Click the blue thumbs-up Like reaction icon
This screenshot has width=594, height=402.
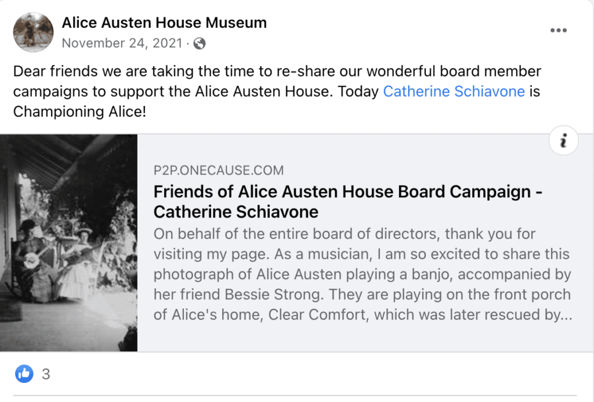click(24, 374)
